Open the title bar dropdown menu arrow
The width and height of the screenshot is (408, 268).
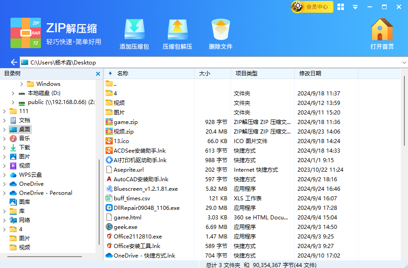tap(355, 7)
